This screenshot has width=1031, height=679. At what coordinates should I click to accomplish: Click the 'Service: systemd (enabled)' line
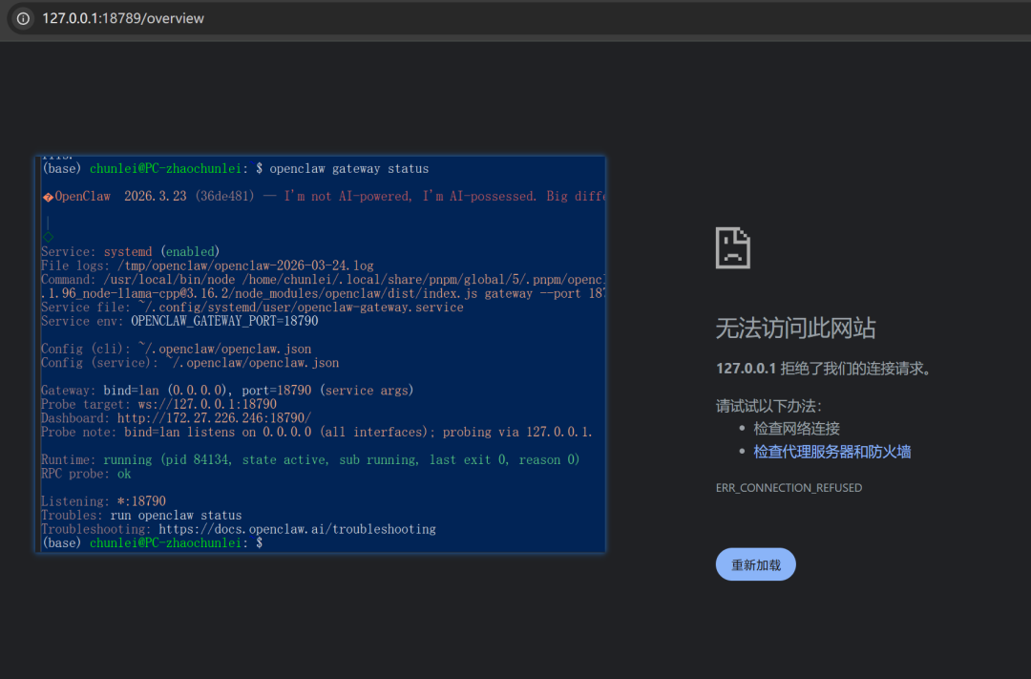click(x=130, y=252)
